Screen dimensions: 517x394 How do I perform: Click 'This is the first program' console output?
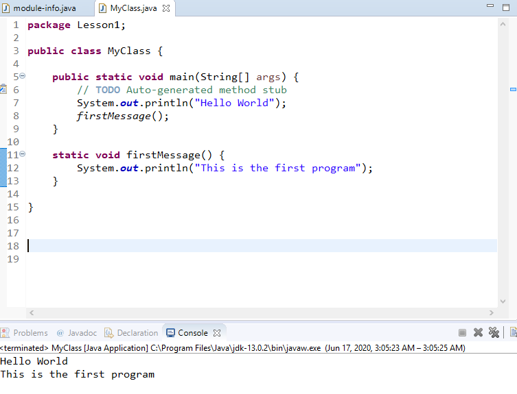78,375
